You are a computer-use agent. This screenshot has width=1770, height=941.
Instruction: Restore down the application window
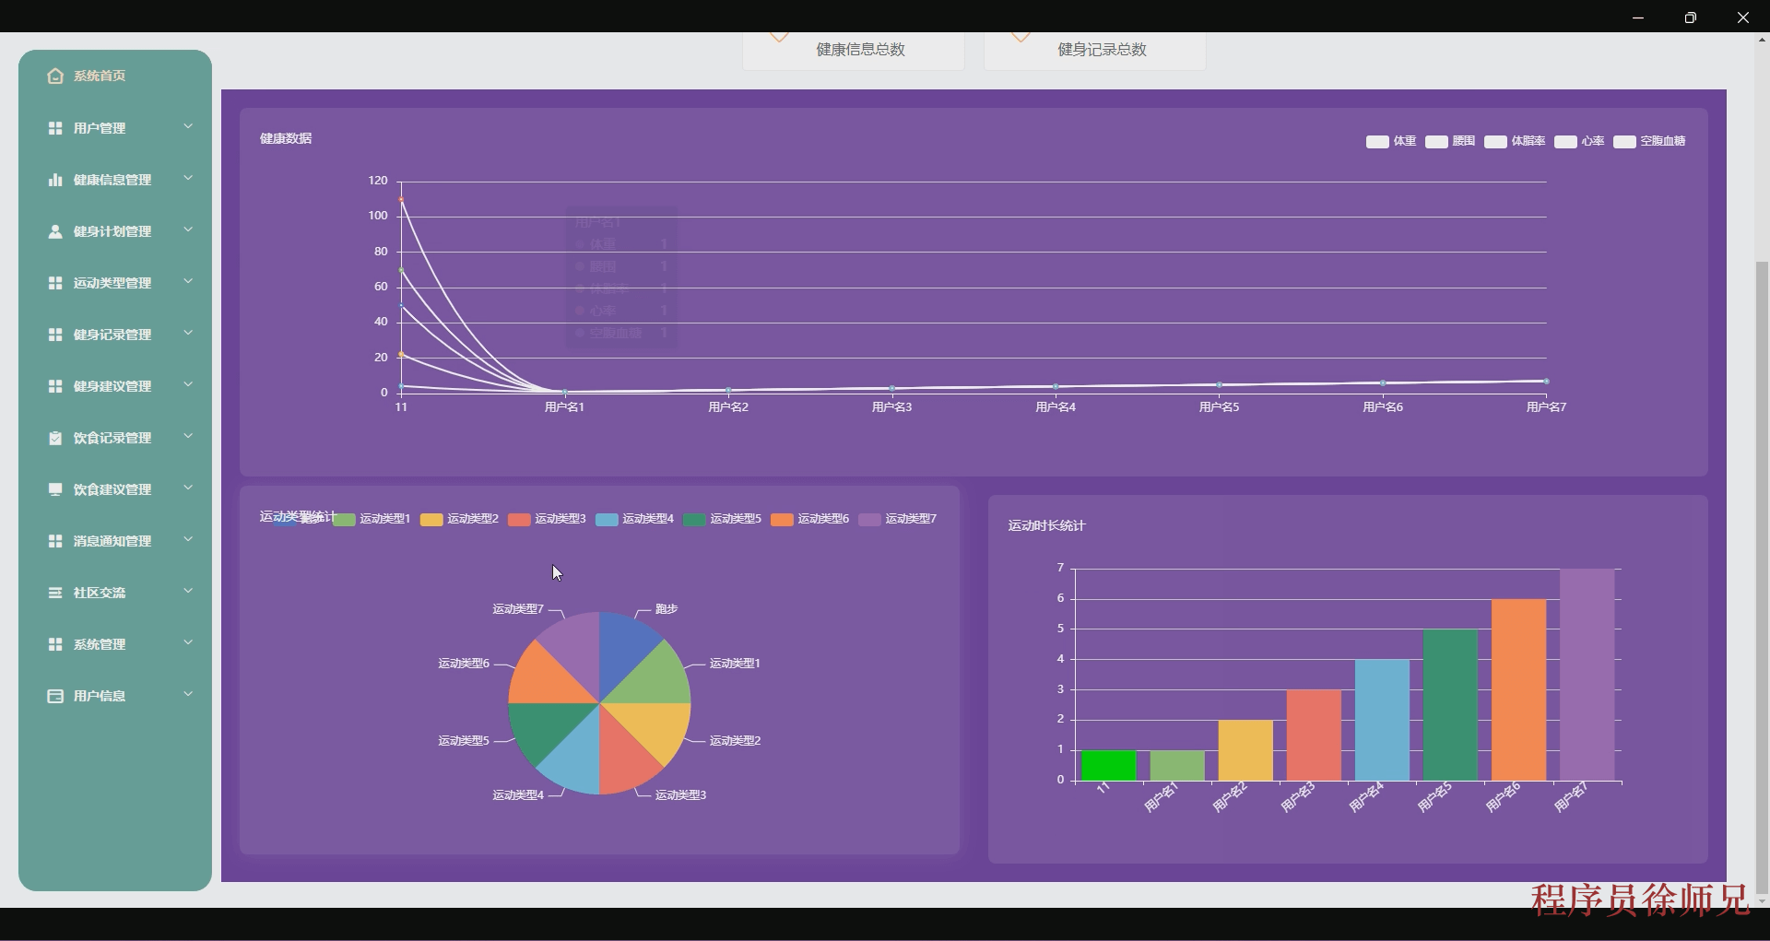click(1690, 18)
